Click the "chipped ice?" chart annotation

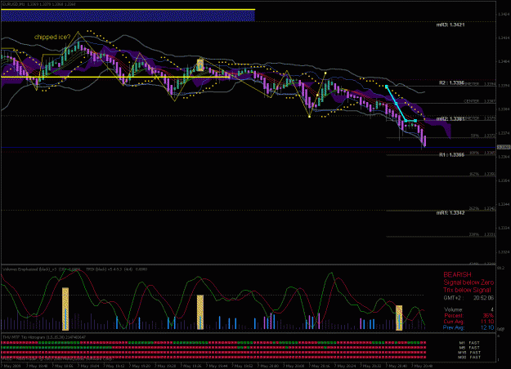click(x=52, y=37)
